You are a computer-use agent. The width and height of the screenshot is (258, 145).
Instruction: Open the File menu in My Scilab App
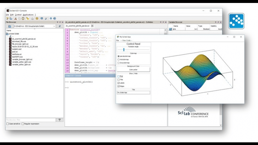(x=117, y=41)
